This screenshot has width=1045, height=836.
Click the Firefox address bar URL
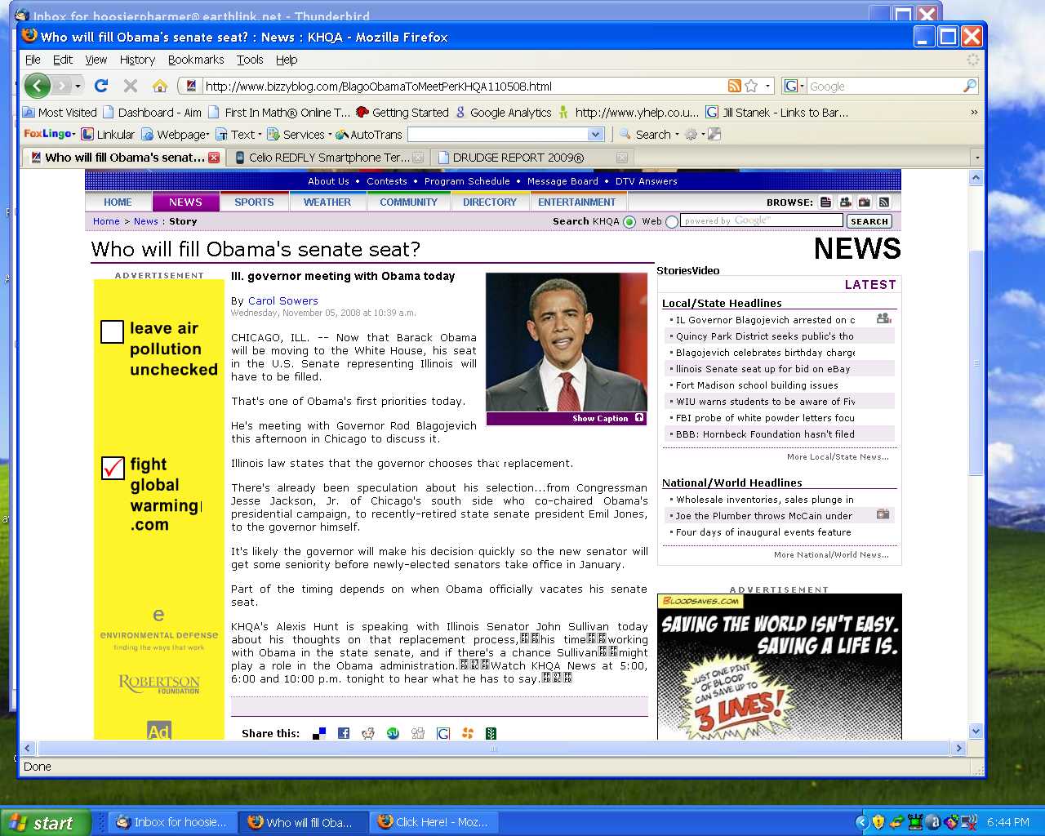point(379,87)
